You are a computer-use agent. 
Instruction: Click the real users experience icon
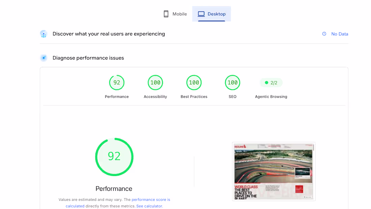[44, 34]
